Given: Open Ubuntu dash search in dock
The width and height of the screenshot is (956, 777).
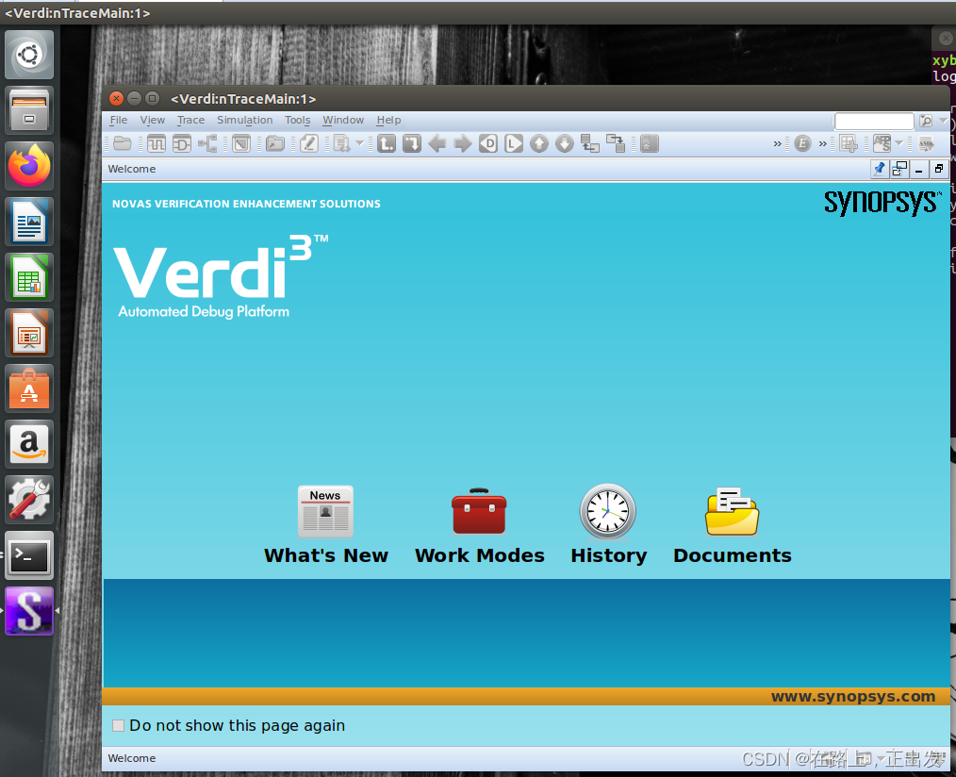Looking at the screenshot, I should coord(28,55).
